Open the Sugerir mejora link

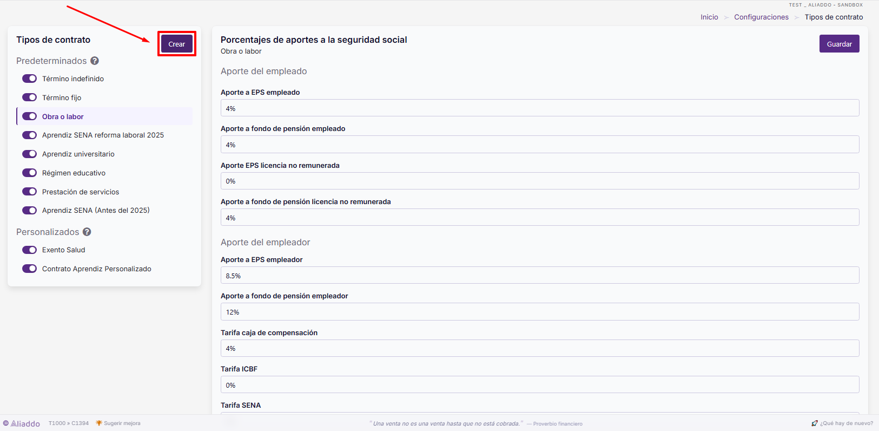[122, 423]
